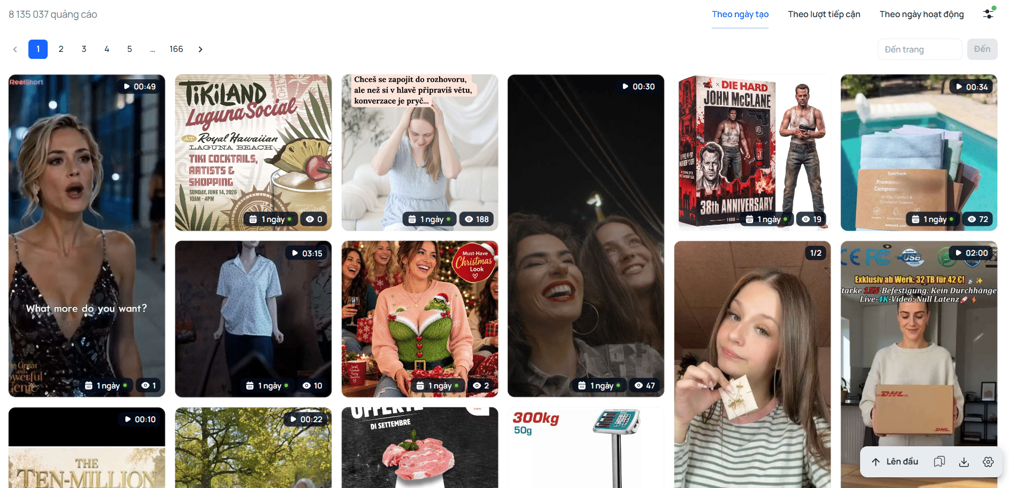Click the play icon on the 03:15 video

point(295,253)
